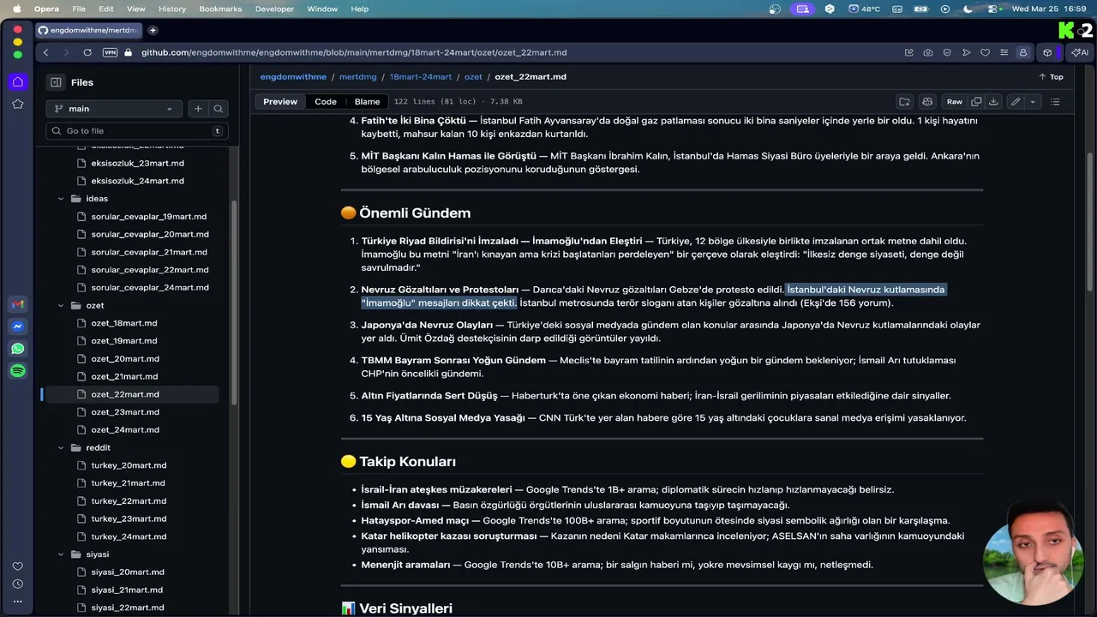Download the raw file
The width and height of the screenshot is (1097, 617).
point(993,101)
